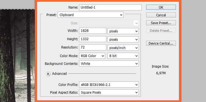Open the Background Contents dropdown
The image size is (206, 102).
click(x=109, y=63)
